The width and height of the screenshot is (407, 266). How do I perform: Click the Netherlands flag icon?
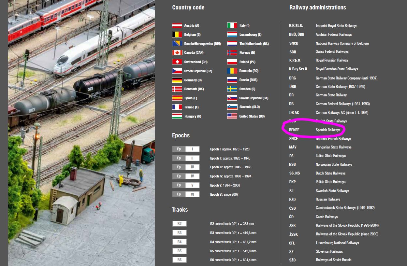[232, 44]
